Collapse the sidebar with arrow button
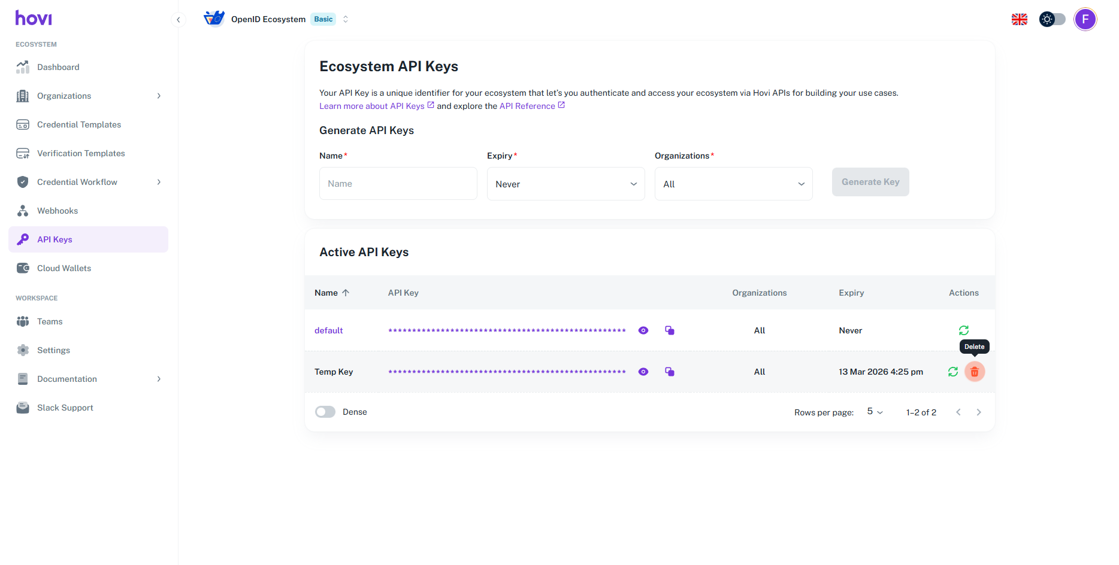The height and width of the screenshot is (565, 1119). pyautogui.click(x=178, y=20)
